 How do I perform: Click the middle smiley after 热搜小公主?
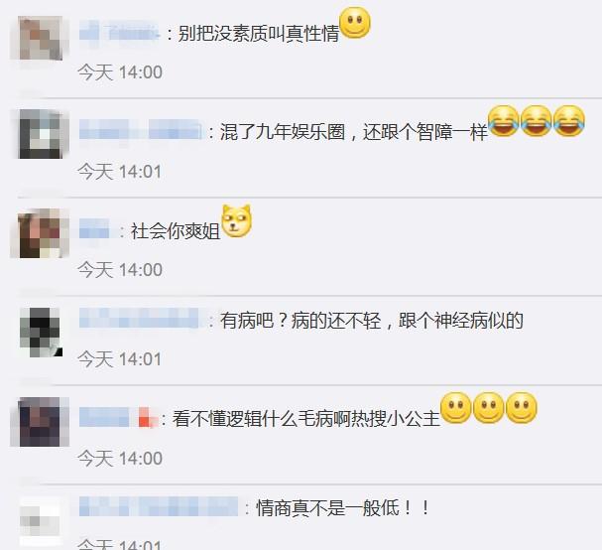click(488, 408)
